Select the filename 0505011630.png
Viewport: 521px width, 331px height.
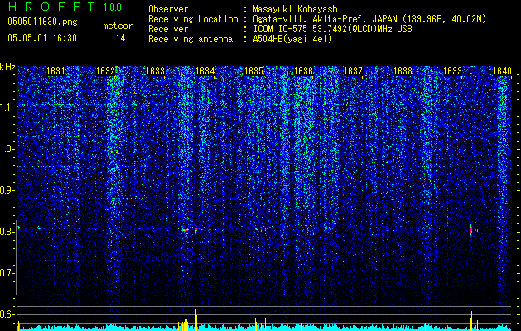(42, 22)
